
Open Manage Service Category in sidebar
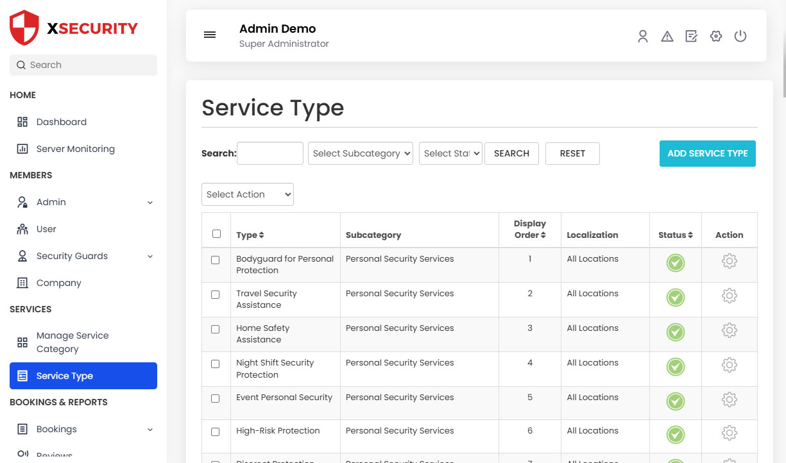[72, 342]
